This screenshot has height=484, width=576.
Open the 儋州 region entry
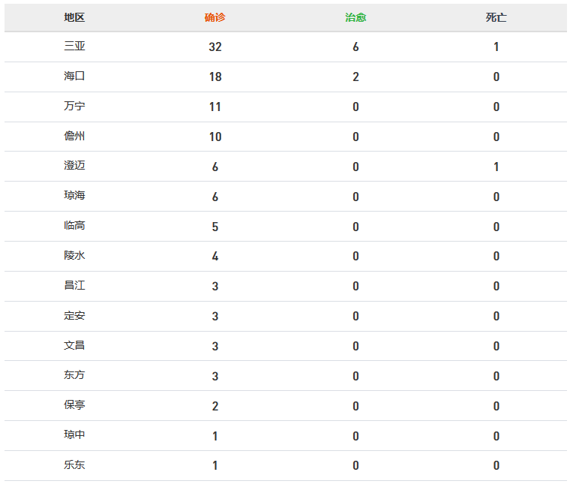tap(74, 136)
